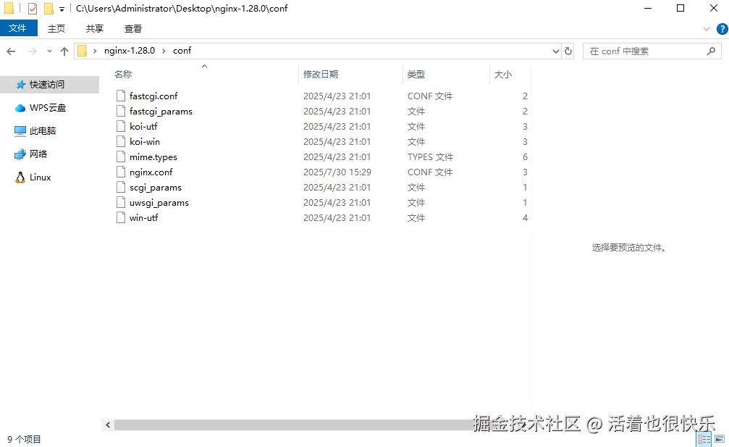Image resolution: width=729 pixels, height=447 pixels.
Task: Click the new folder icon in the quick access toolbar
Action: (49, 8)
